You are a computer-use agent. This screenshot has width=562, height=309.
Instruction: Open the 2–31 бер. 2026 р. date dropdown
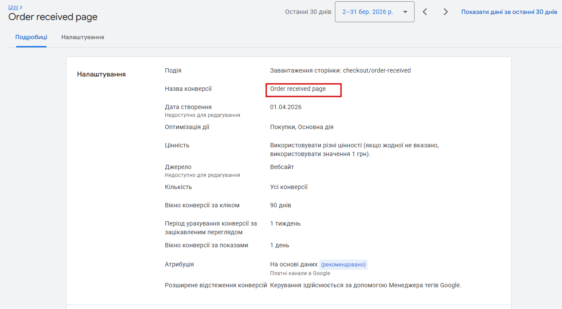(x=374, y=12)
